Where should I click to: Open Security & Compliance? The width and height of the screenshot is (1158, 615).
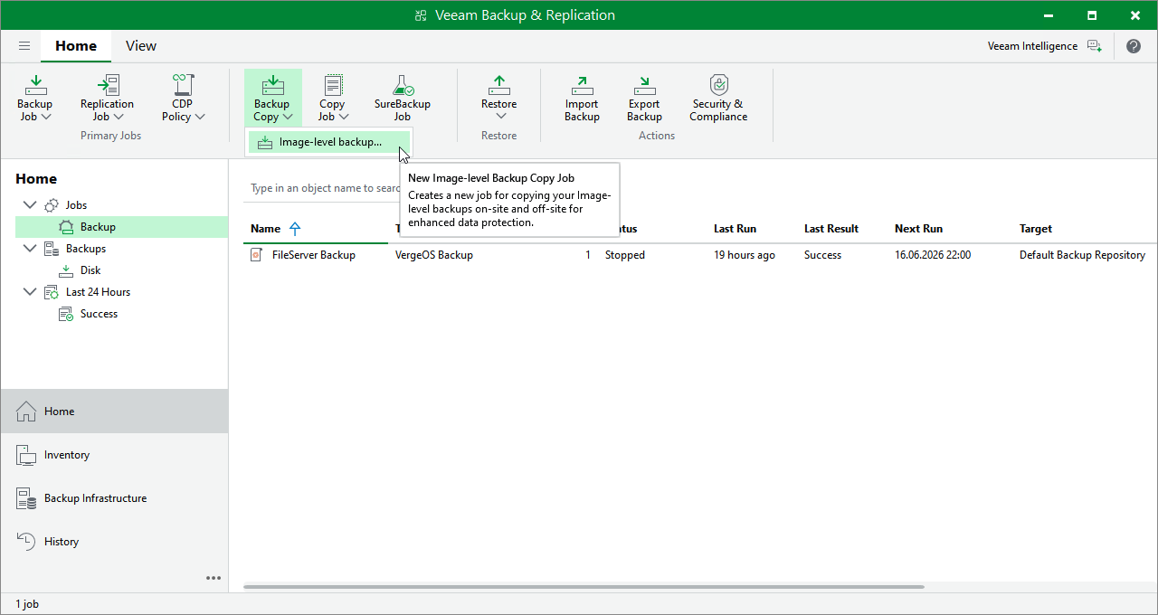(718, 99)
